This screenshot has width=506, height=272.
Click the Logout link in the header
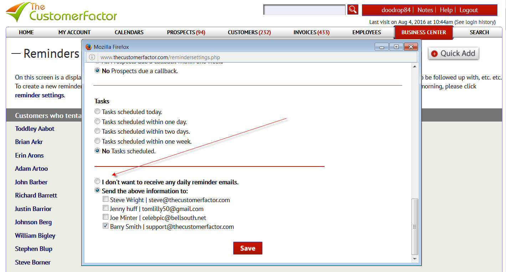pos(468,10)
